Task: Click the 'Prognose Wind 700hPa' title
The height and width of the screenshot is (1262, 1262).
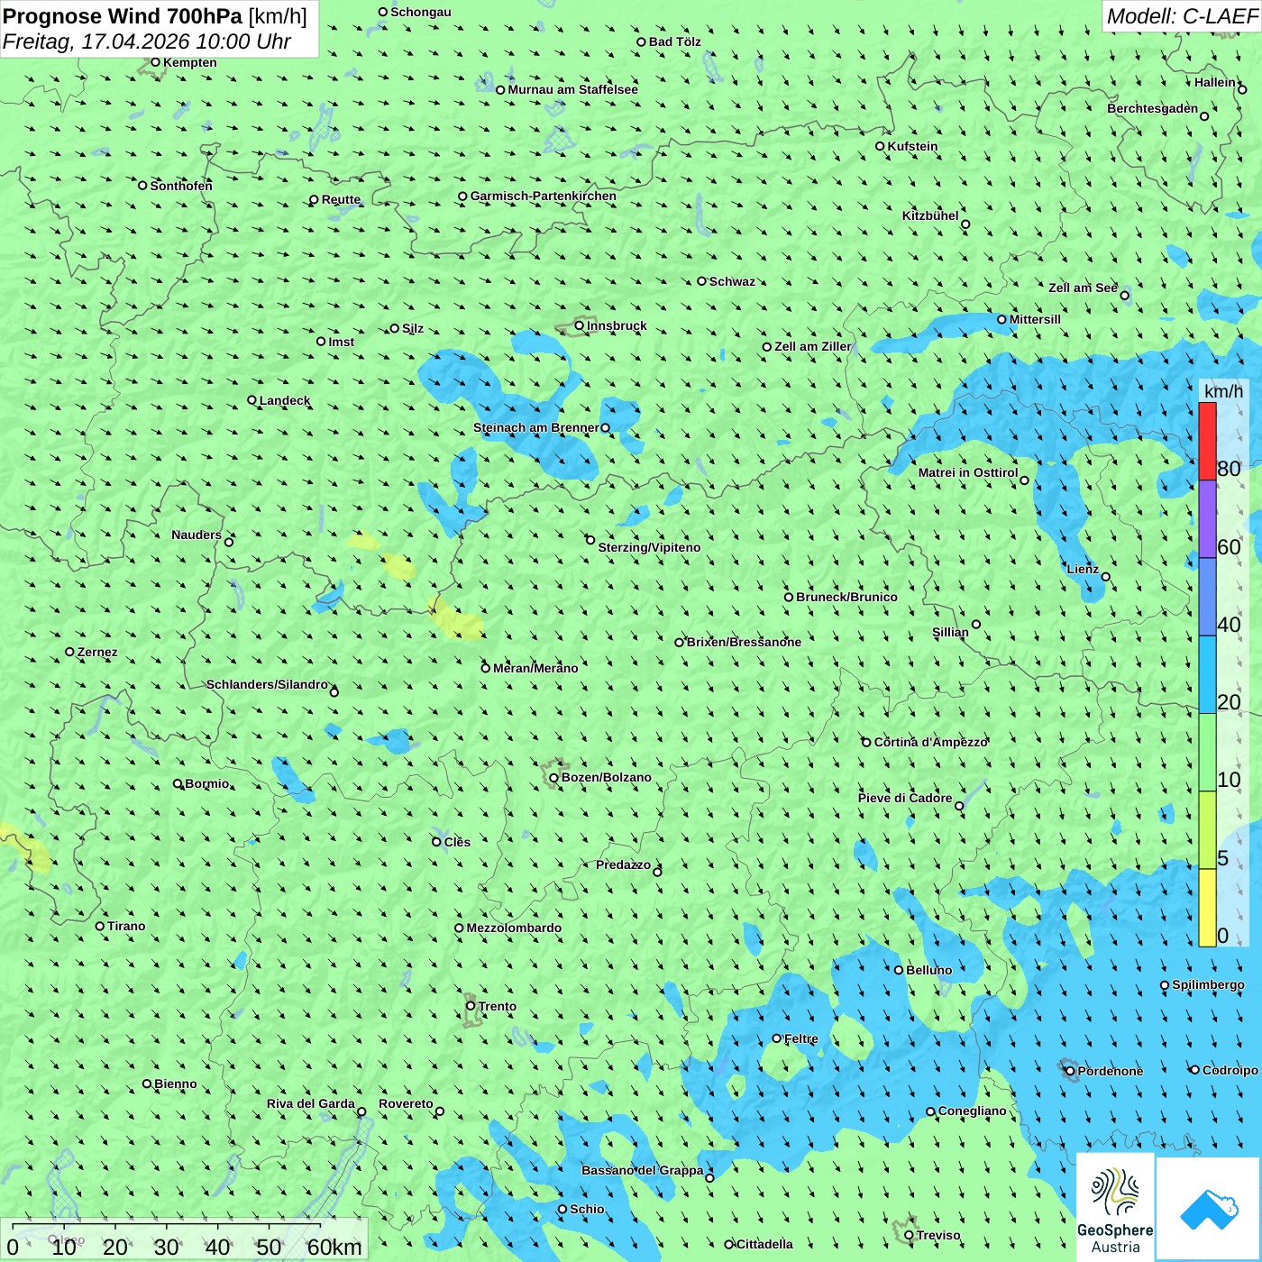Action: click(x=123, y=16)
